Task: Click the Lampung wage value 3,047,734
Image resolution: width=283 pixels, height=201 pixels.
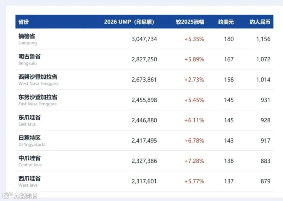Action: click(x=144, y=39)
